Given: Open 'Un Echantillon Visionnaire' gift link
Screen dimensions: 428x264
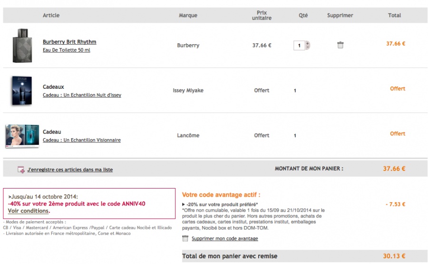Looking at the screenshot, I should click(x=81, y=140).
